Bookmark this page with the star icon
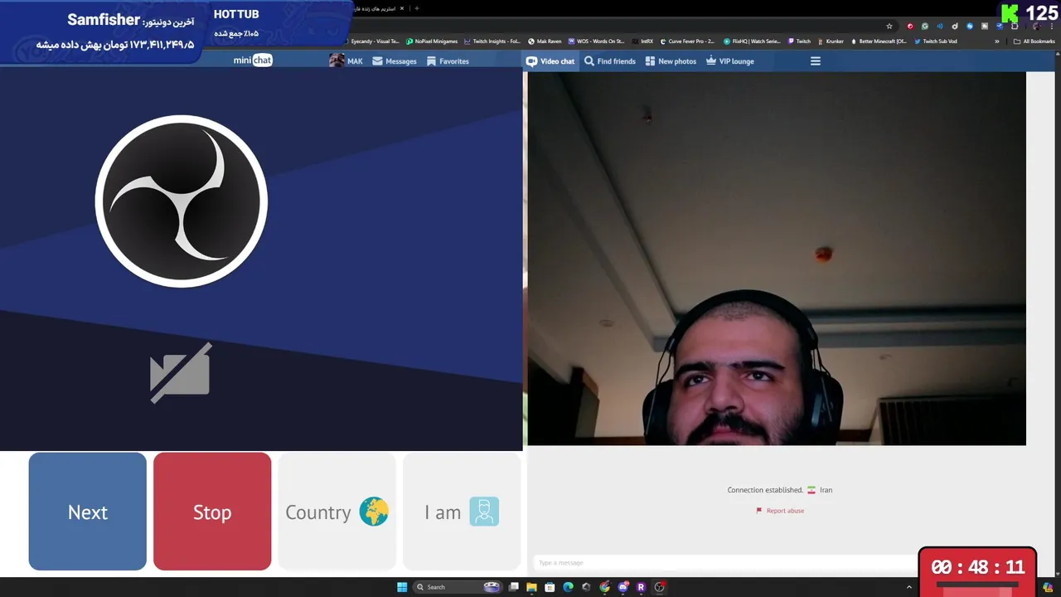 (x=889, y=26)
